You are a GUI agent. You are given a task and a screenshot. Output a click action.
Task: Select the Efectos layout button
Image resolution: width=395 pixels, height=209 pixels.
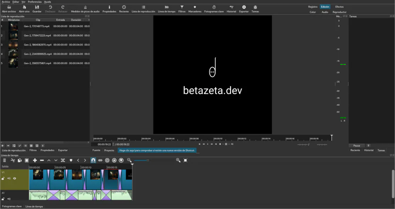click(339, 7)
